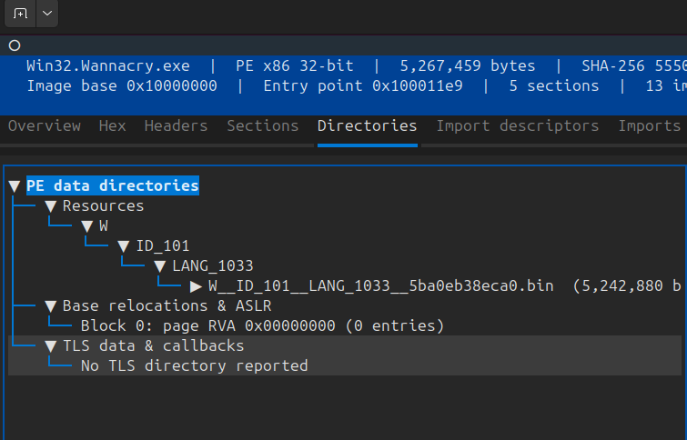Select the PE data directories label
Screen dimensions: 687x440
pyautogui.click(x=113, y=185)
